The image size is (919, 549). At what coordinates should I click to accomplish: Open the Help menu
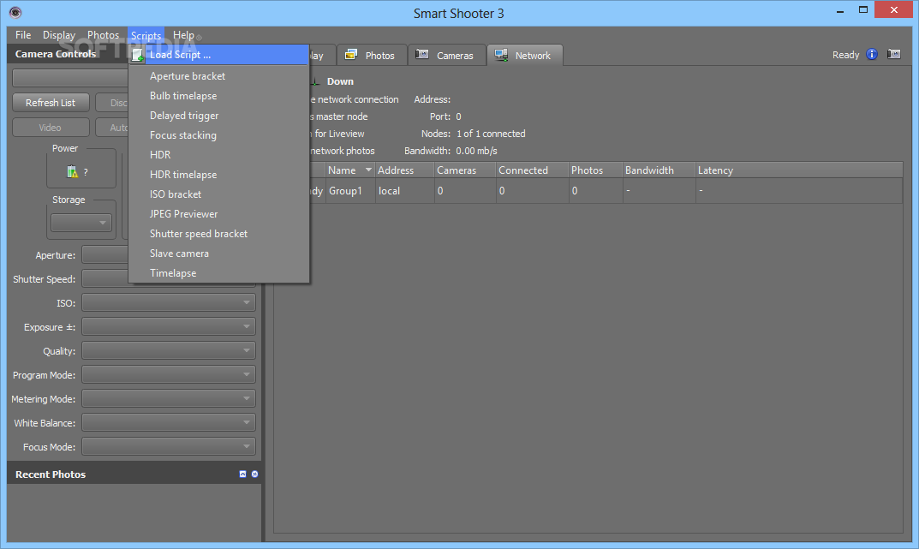tap(183, 35)
